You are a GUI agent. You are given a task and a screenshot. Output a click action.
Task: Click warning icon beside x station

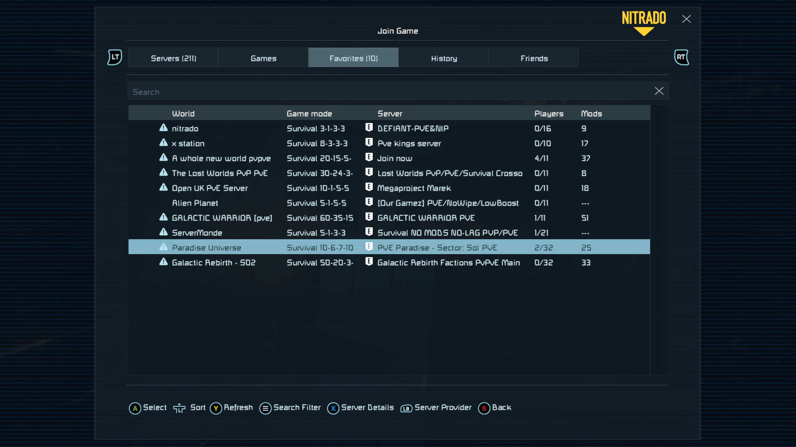[x=163, y=143]
